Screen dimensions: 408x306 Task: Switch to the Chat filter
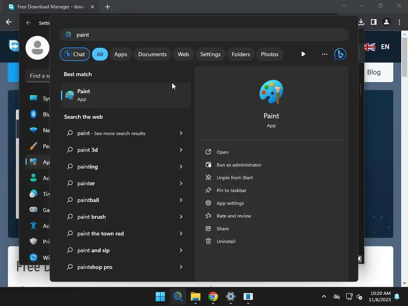click(75, 54)
